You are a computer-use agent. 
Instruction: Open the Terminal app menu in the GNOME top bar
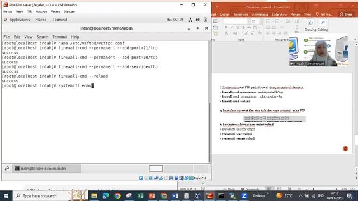point(60,20)
